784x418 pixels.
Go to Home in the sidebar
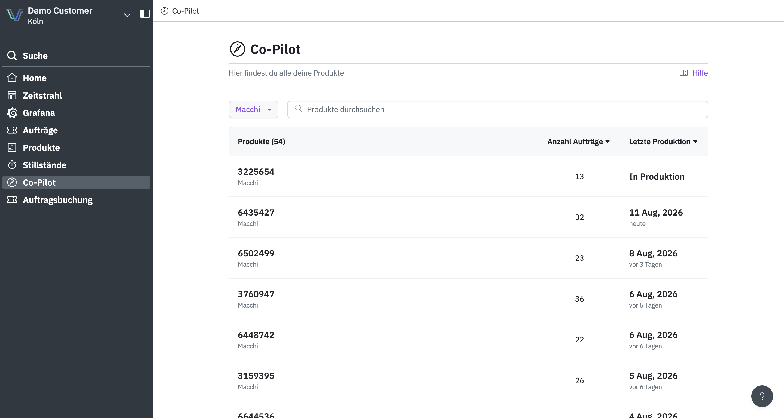[76, 78]
